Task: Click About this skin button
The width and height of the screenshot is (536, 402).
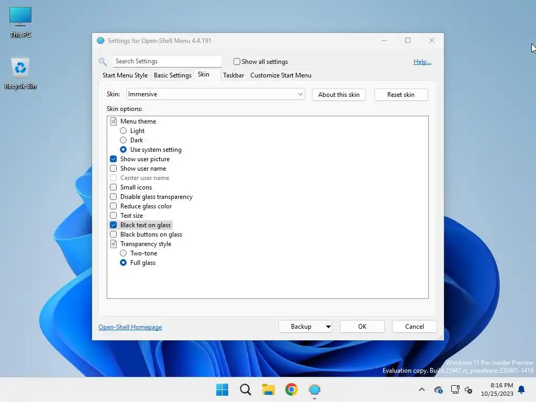Action: pyautogui.click(x=339, y=95)
